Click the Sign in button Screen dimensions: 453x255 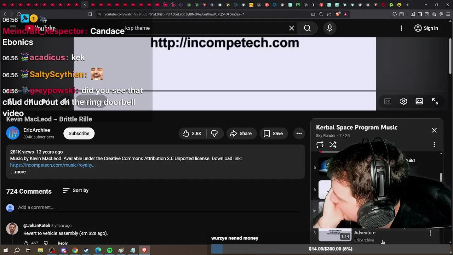pos(426,28)
